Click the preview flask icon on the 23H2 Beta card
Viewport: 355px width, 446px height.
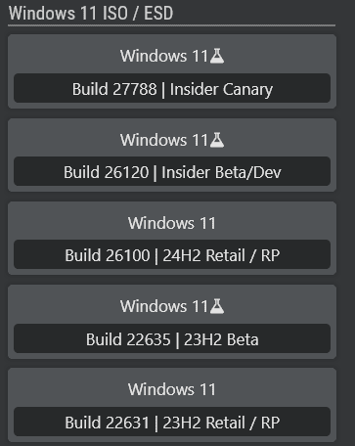tap(217, 306)
